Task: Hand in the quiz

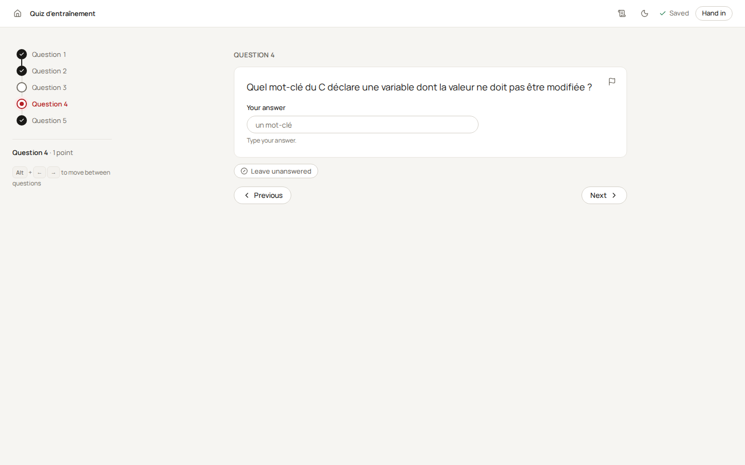Action: coord(713,13)
